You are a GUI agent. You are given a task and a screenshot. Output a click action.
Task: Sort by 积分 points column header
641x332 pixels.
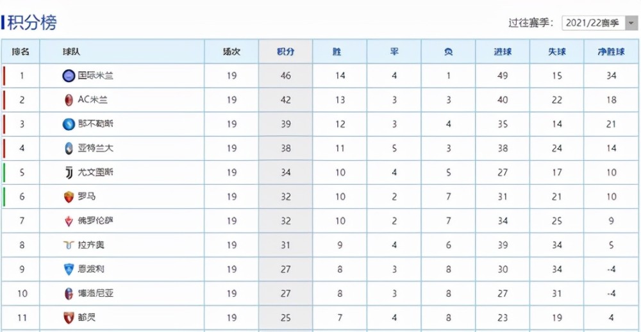(x=286, y=52)
